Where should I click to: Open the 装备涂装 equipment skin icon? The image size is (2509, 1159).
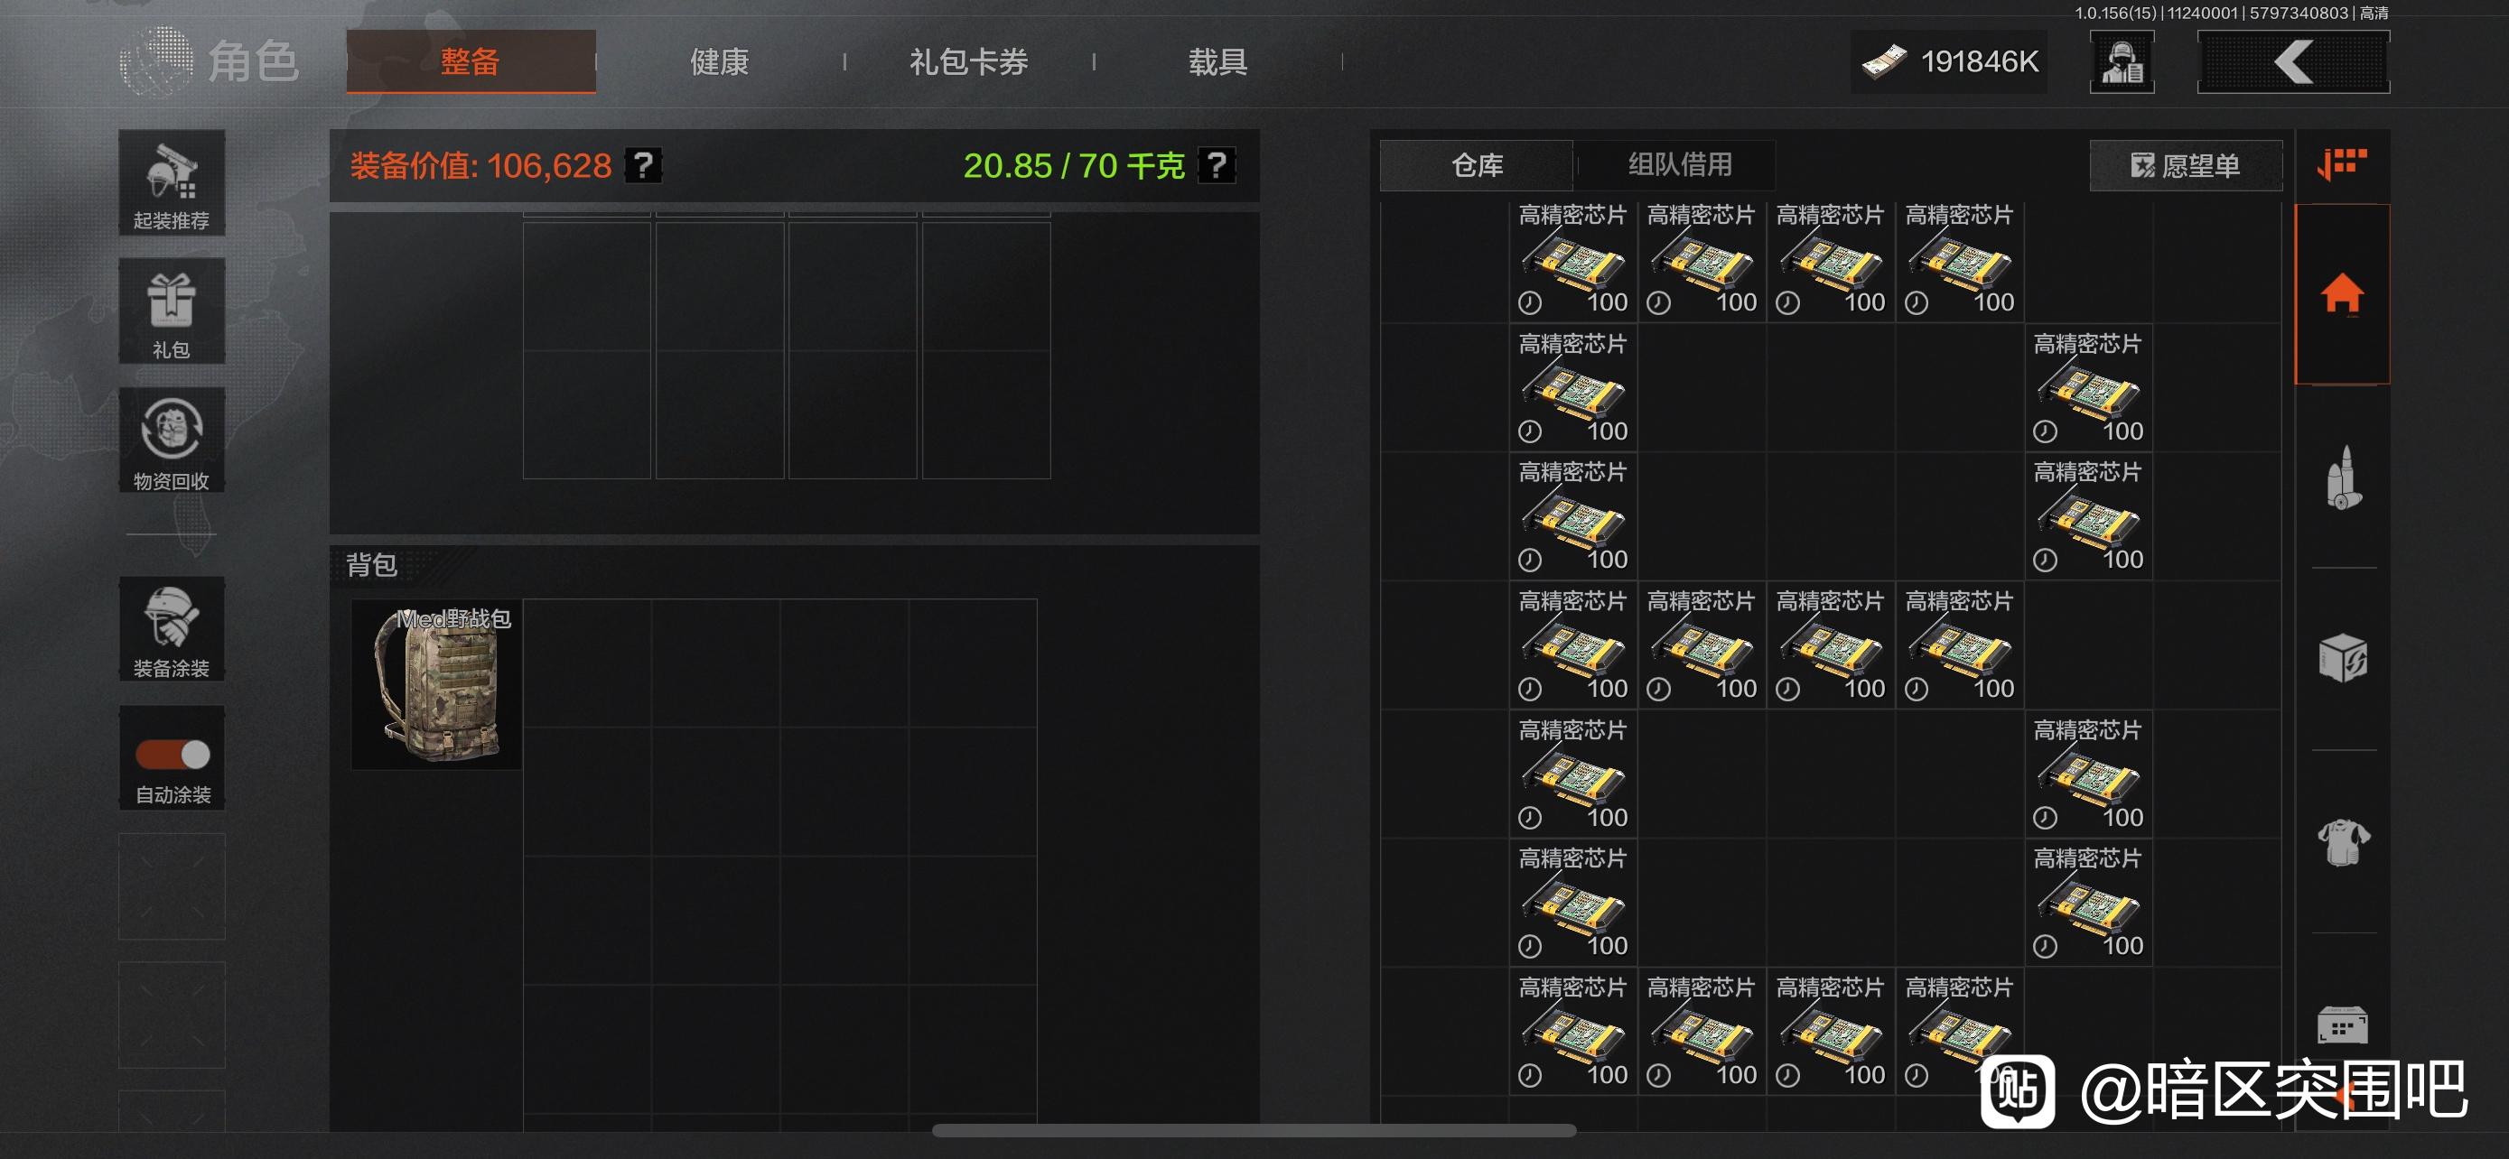coord(172,628)
